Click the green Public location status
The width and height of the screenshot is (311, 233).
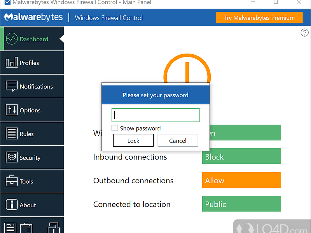point(241,203)
